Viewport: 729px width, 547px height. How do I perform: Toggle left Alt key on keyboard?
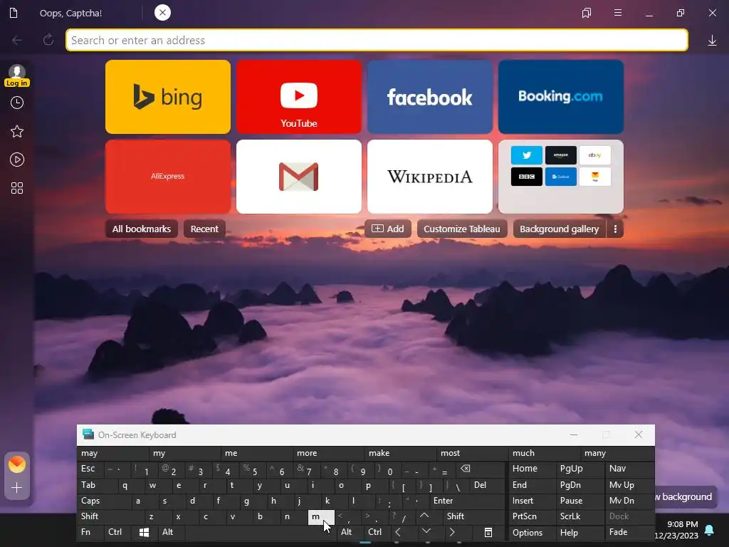click(171, 532)
